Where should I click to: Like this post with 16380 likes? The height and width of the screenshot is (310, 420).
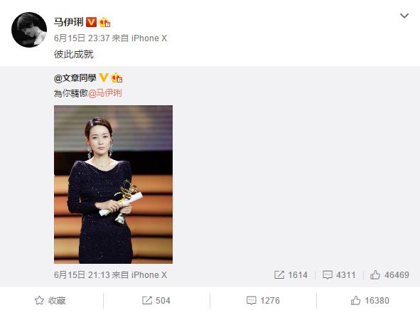point(370,300)
